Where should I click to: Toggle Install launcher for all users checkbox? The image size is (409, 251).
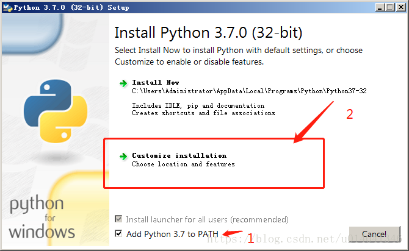click(x=118, y=219)
